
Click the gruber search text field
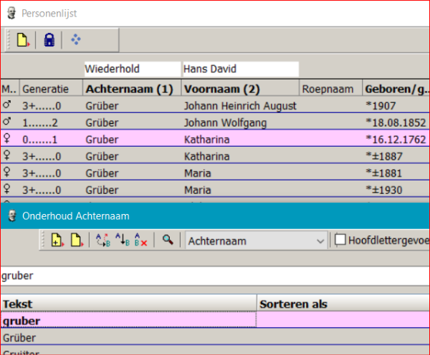pos(215,276)
